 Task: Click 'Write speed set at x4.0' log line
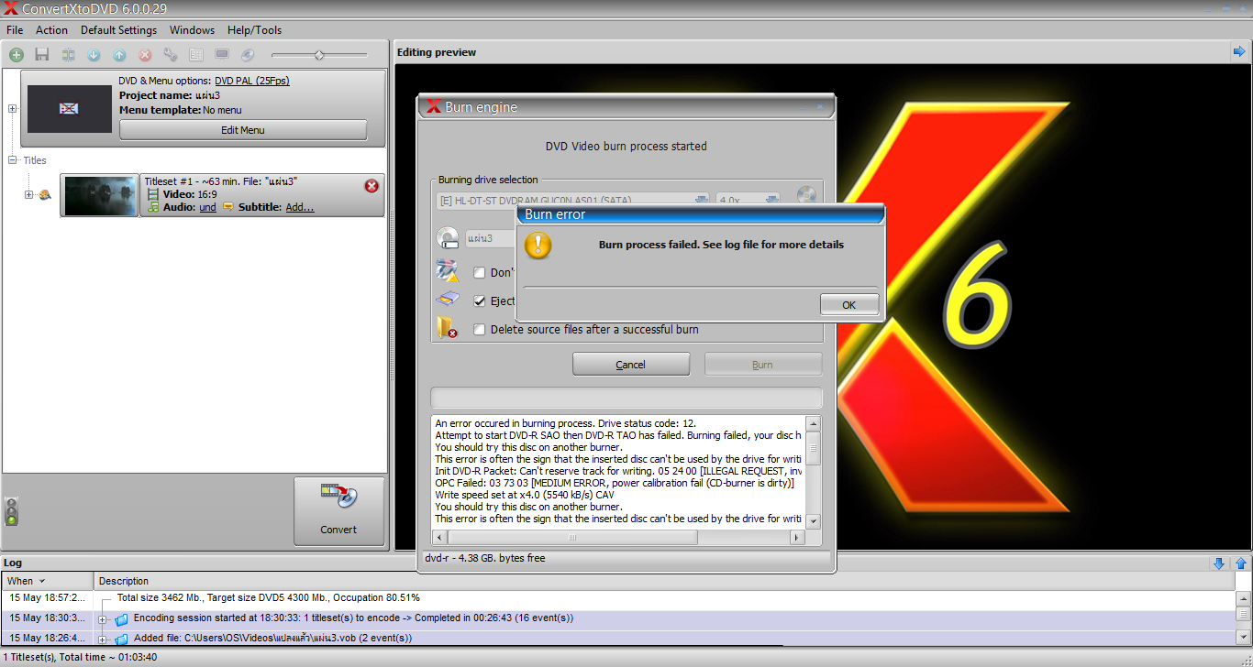pyautogui.click(x=525, y=495)
